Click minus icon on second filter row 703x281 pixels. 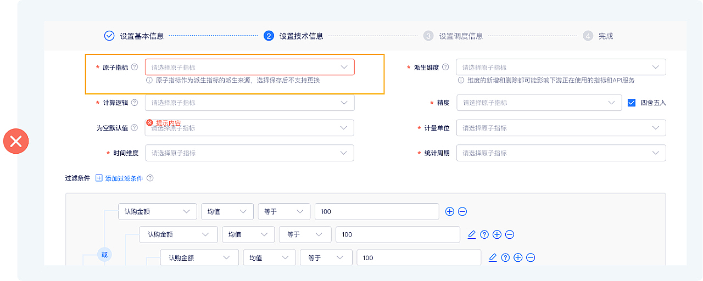[510, 234]
